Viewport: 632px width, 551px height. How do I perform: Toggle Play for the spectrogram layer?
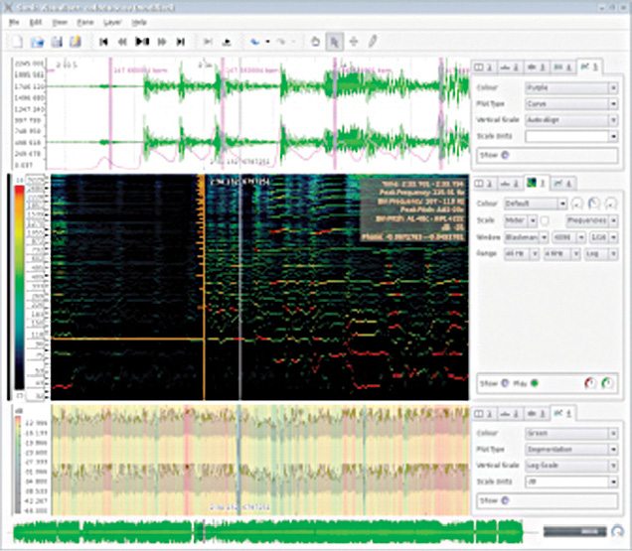click(534, 383)
